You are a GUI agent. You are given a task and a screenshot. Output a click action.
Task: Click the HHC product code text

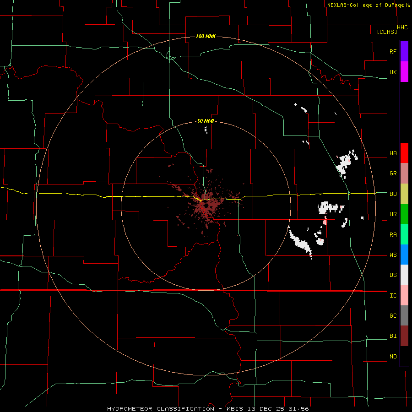click(x=402, y=27)
